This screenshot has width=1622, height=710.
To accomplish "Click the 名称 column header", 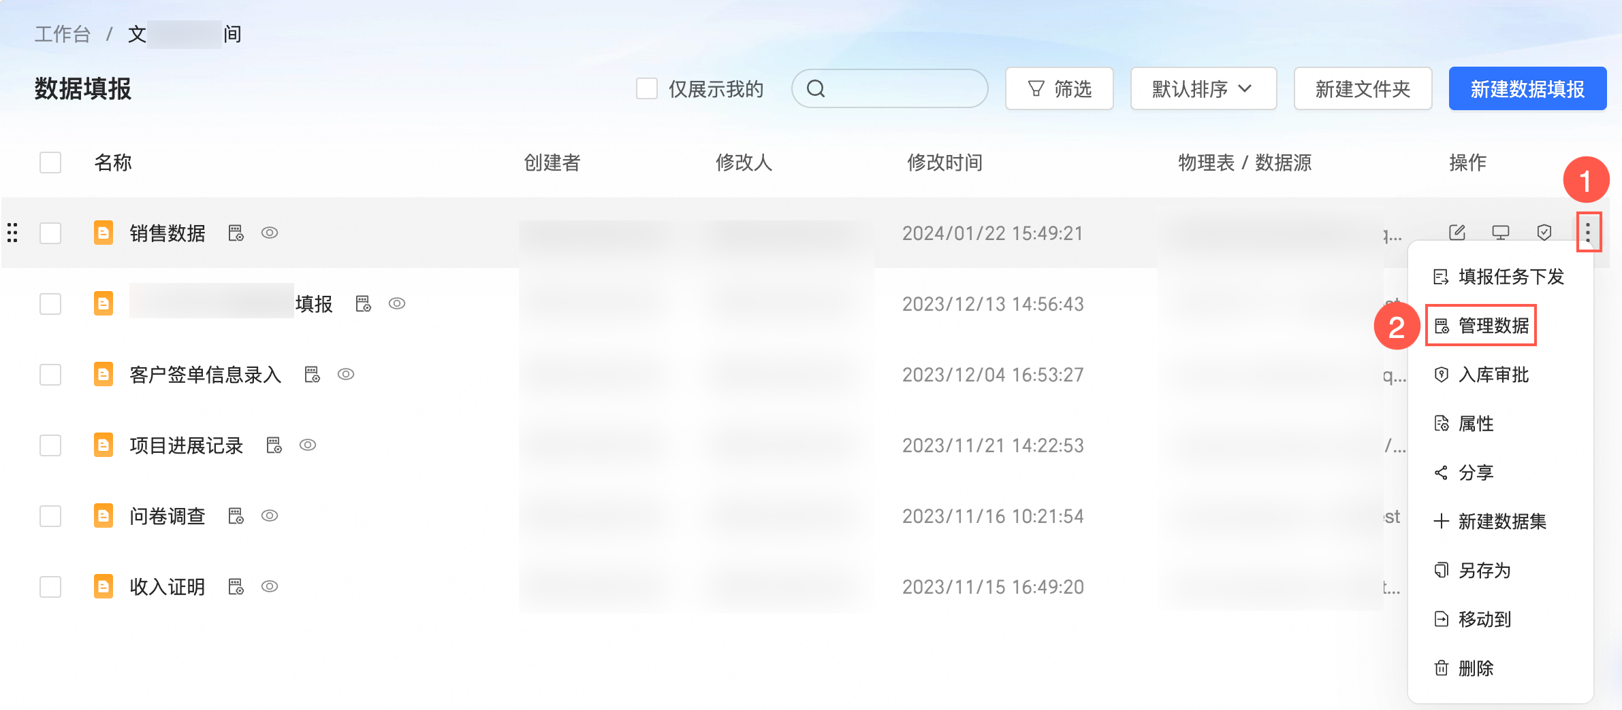I will (113, 163).
